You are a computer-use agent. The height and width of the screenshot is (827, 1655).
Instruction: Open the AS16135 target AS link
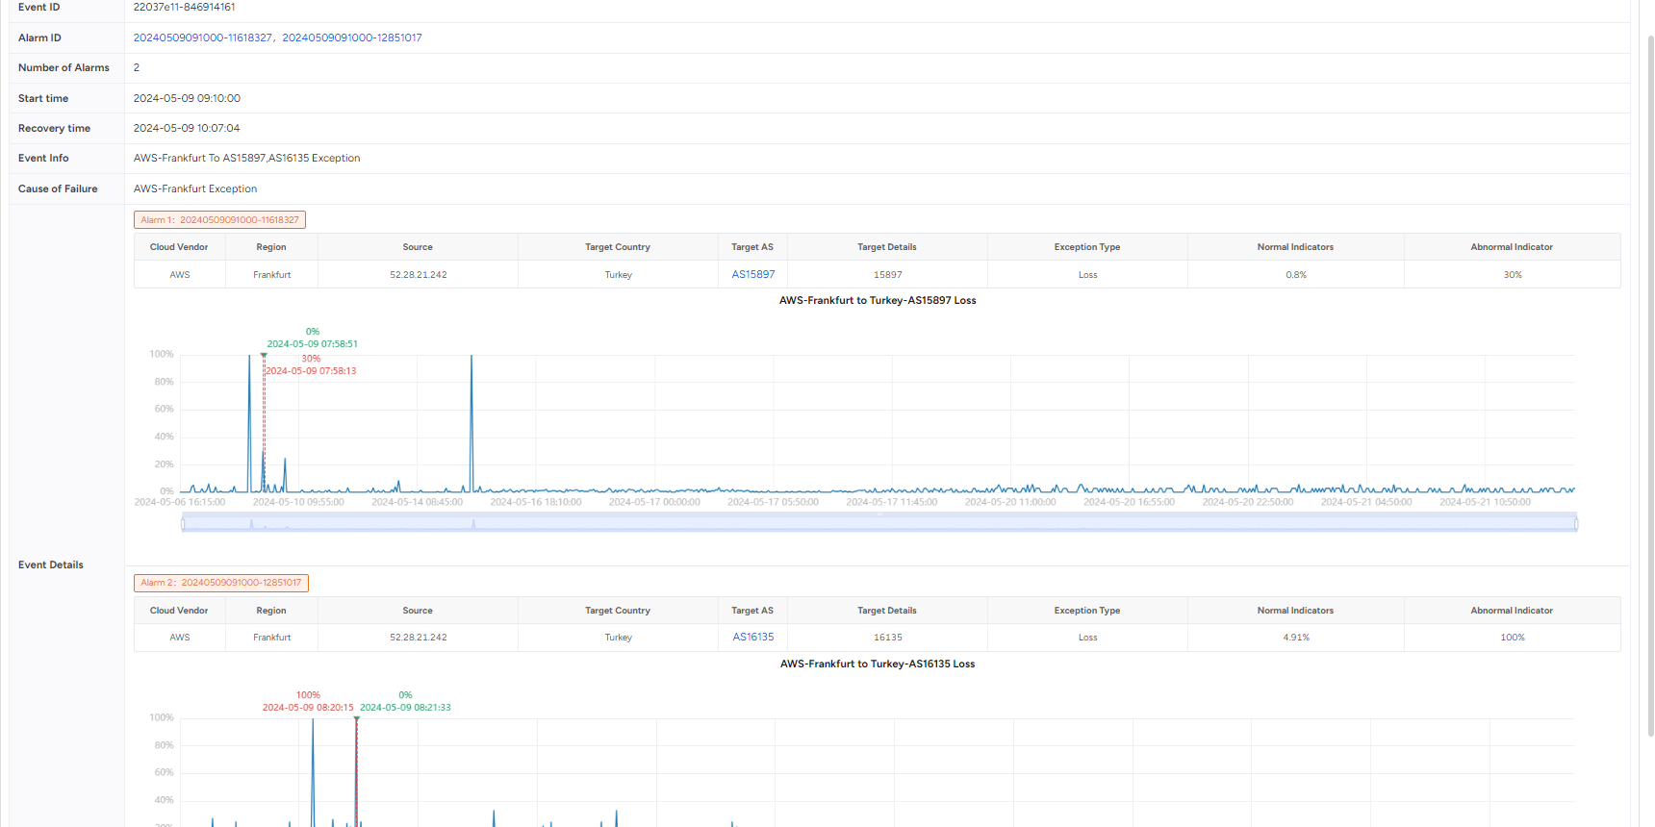[753, 637]
